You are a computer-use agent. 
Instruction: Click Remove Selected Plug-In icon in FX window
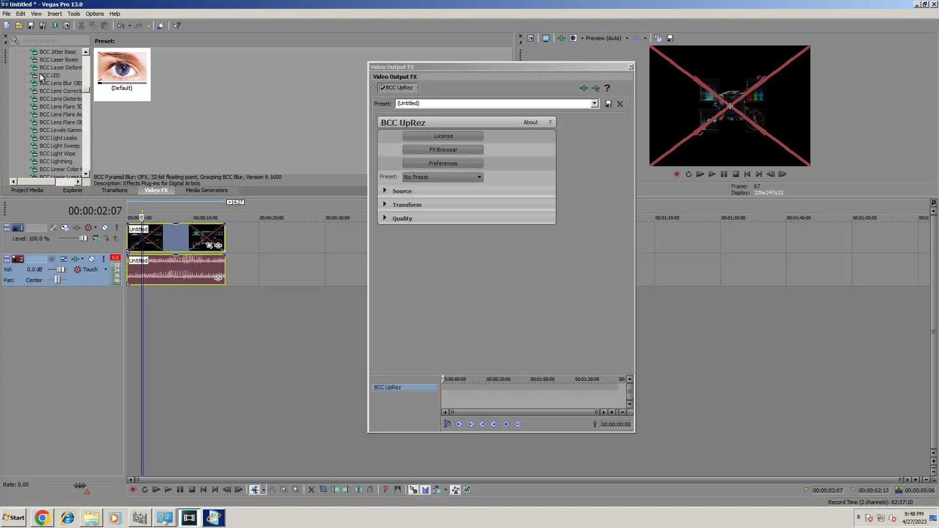[x=596, y=88]
